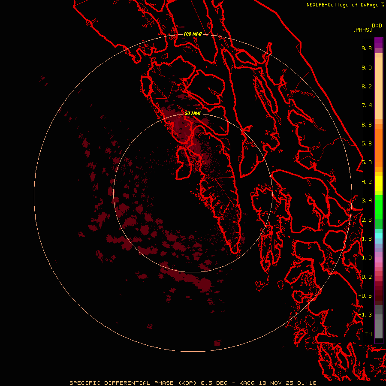Click the 50 NMI range ring label
Screen dimensions: 386x386
coord(193,113)
